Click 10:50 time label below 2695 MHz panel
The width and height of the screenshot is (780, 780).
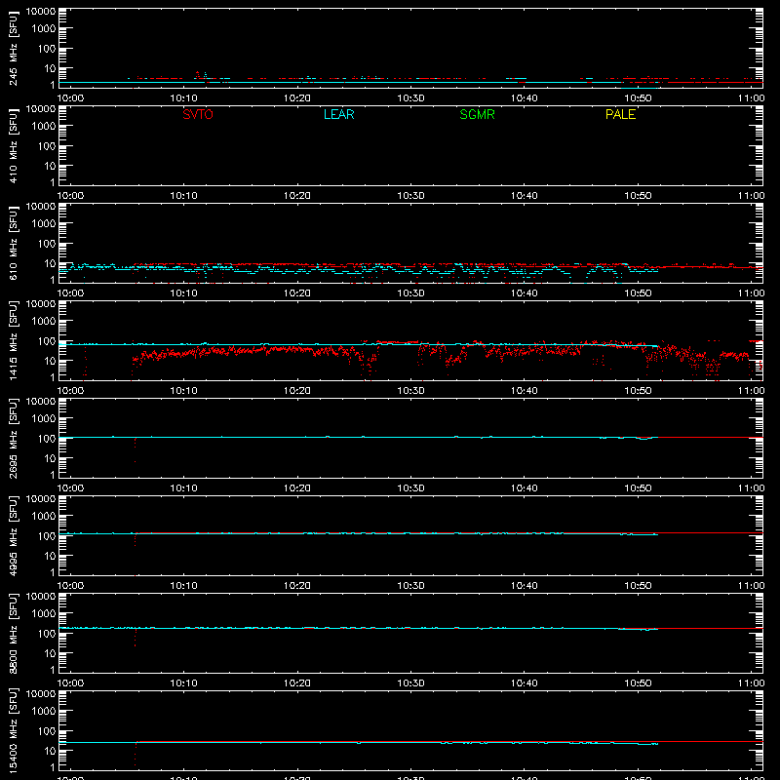click(x=638, y=488)
